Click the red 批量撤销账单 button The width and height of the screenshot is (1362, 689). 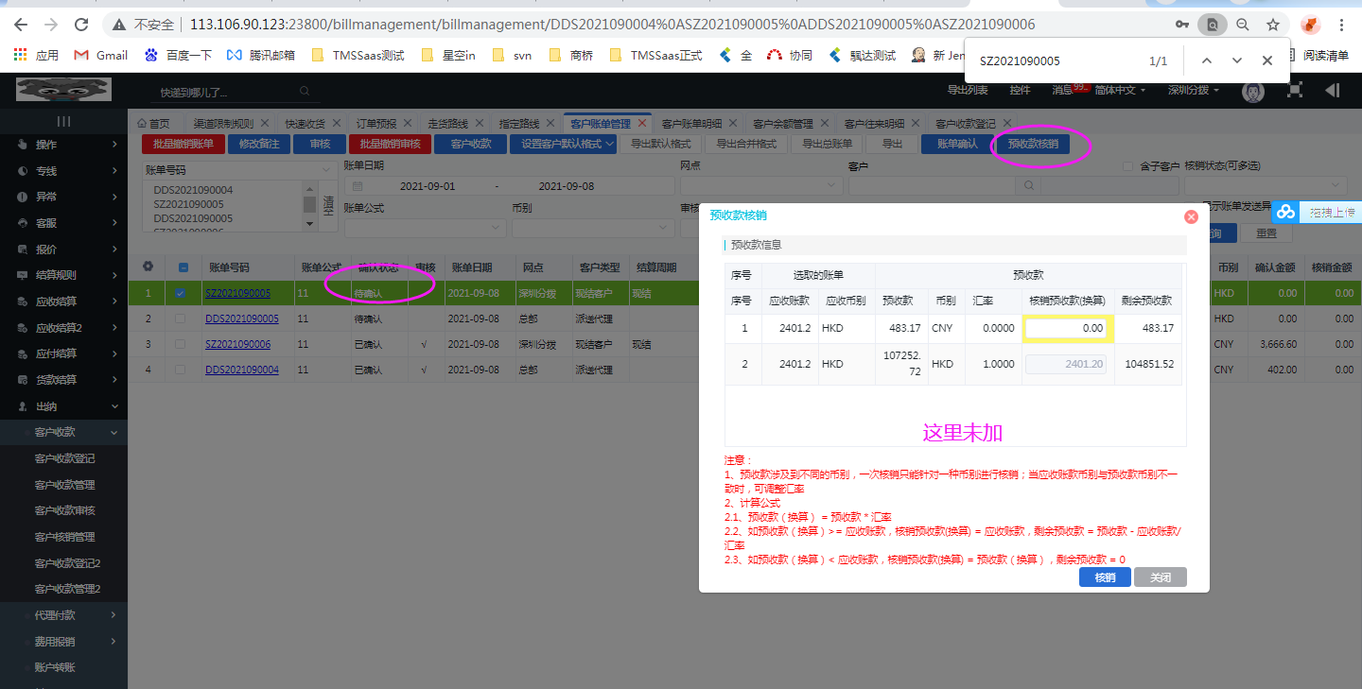183,145
